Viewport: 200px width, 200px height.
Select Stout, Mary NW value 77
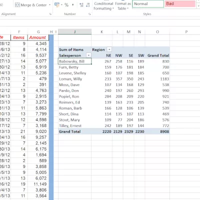click(117, 120)
